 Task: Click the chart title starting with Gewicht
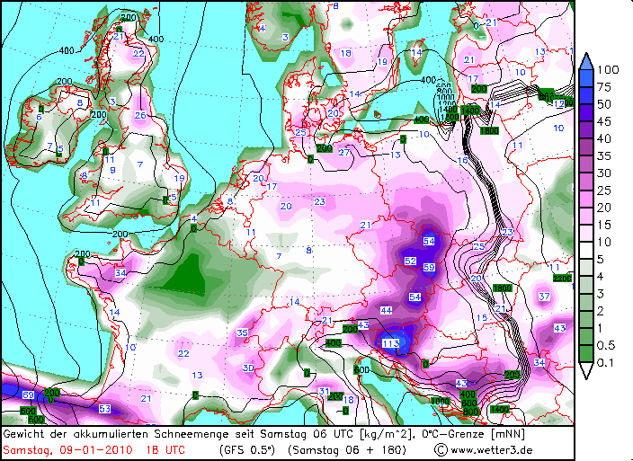point(264,435)
